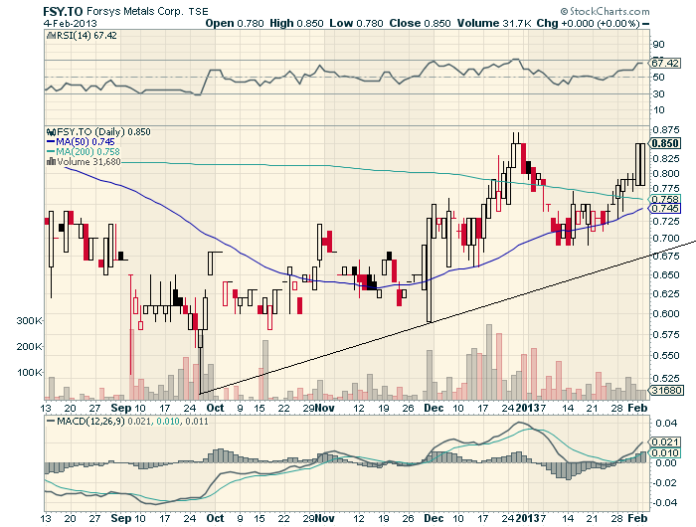Click the Dec label on lower MACD axis
Viewport: 696px width, 527px height.
point(434,518)
